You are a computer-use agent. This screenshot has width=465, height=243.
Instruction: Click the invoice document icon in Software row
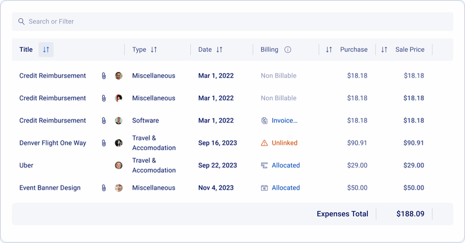(x=264, y=121)
